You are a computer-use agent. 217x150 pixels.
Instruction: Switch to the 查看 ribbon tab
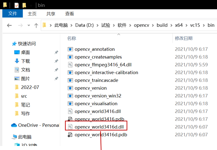pyautogui.click(x=69, y=13)
